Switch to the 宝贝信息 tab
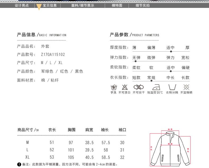 [x=50, y=5]
